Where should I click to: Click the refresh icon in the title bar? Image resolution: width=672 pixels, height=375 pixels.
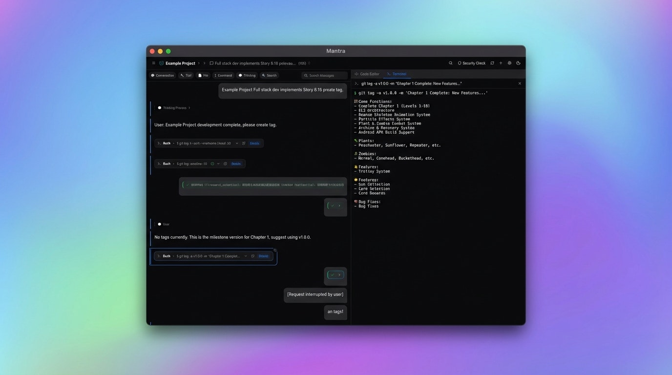492,63
